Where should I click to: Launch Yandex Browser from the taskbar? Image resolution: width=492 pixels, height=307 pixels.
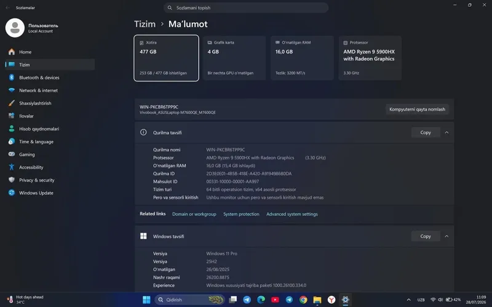coord(331,300)
